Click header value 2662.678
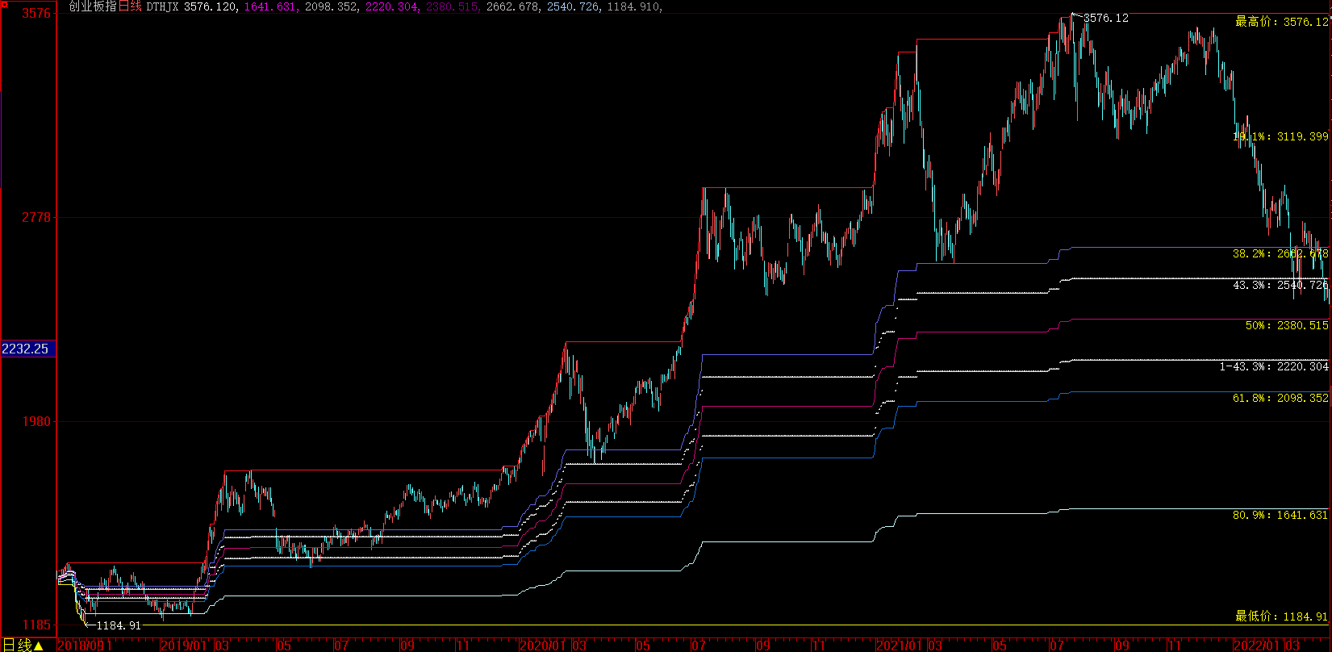Viewport: 1332px width, 652px height. (x=512, y=6)
